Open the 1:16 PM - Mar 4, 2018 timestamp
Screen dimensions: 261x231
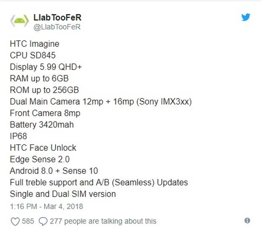[x=46, y=206]
